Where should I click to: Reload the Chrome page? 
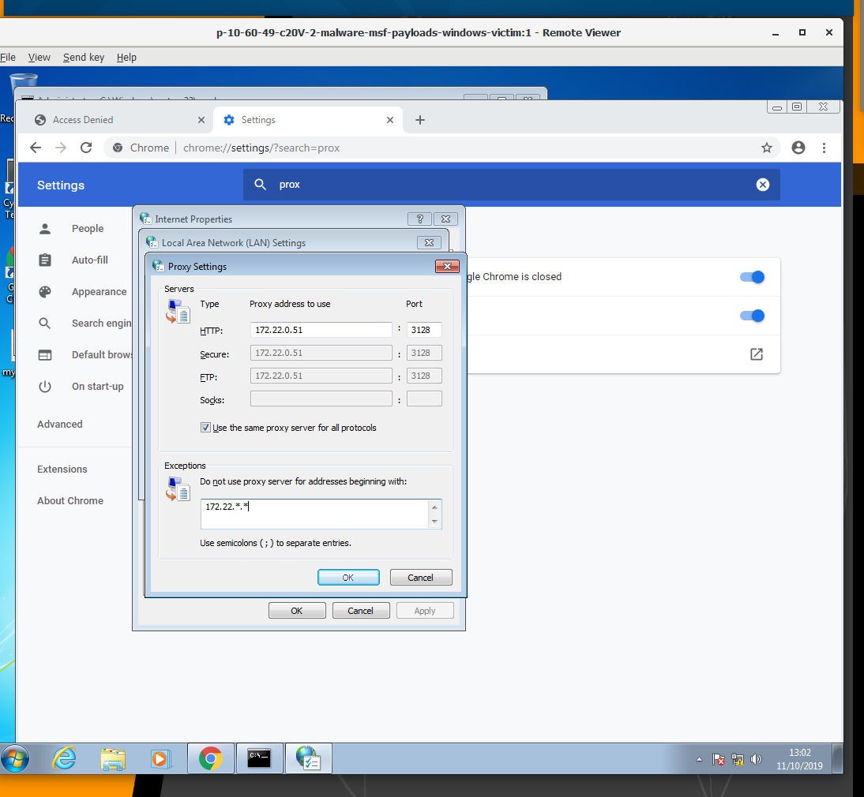click(x=86, y=148)
